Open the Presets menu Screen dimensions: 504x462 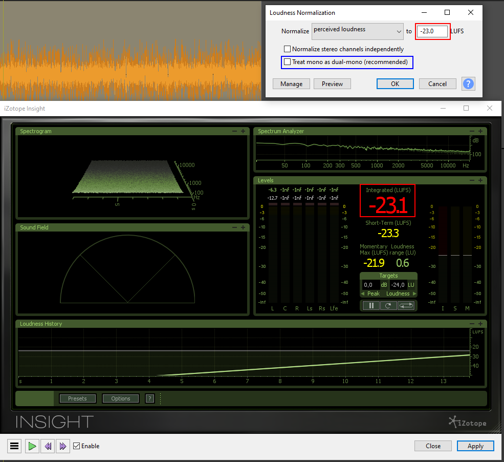click(77, 398)
